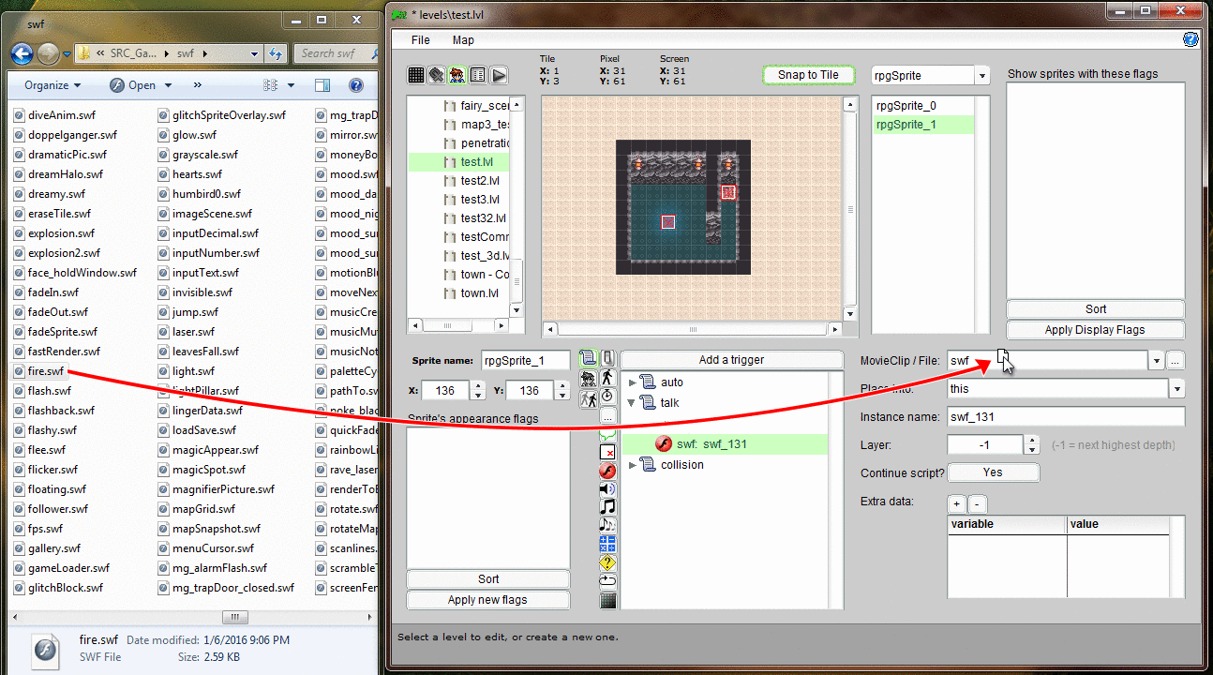Screen dimensions: 1213x675
Task: Toggle the Snap to Tile button
Action: pyautogui.click(x=808, y=75)
